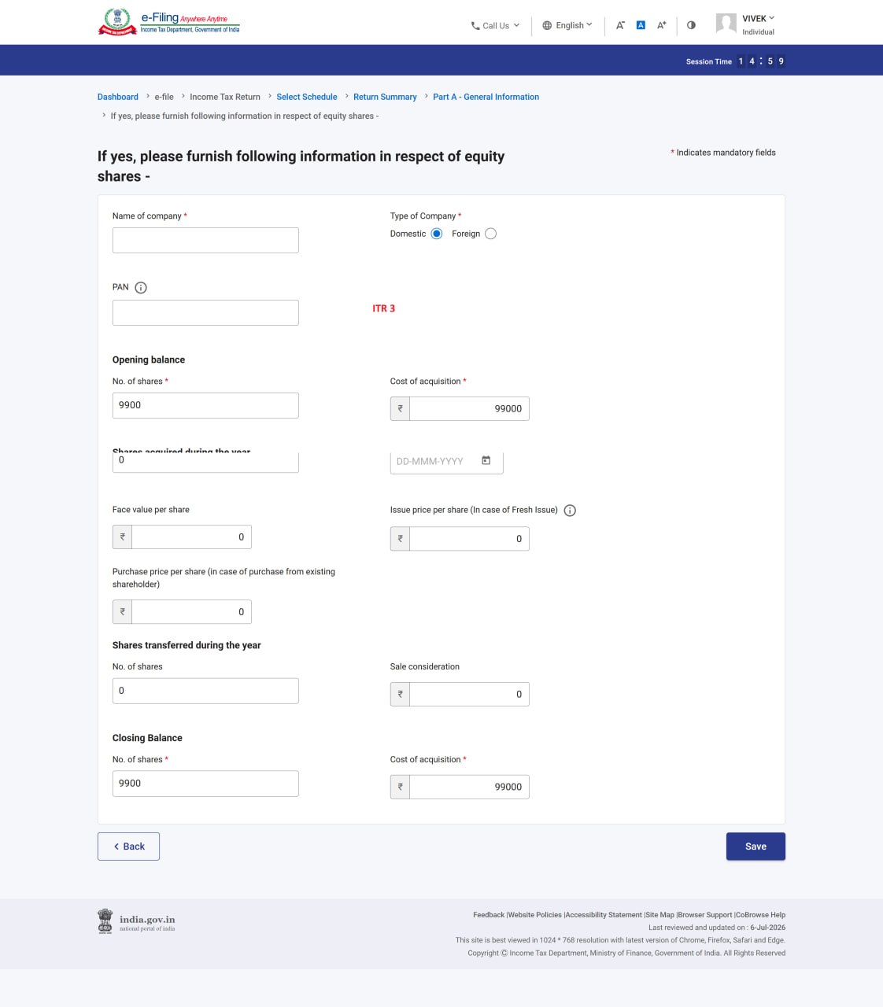
Task: Click the PAN info icon
Action: point(141,288)
